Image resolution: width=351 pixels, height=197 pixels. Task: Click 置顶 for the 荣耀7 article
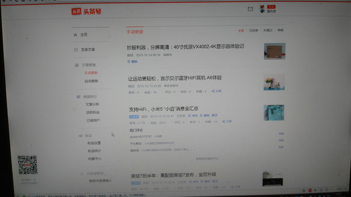pos(215,181)
